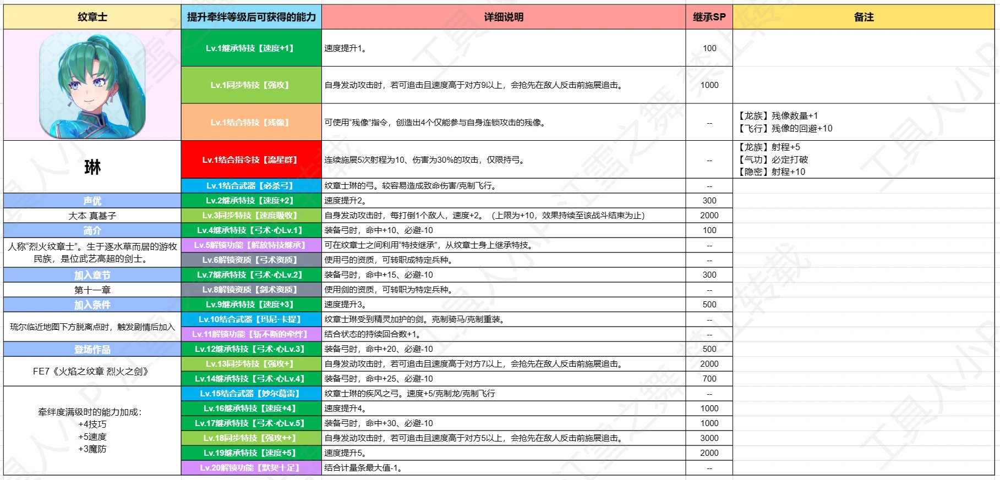The width and height of the screenshot is (1000, 480).
Task: Select the 详细说明 header cell
Action: point(504,17)
